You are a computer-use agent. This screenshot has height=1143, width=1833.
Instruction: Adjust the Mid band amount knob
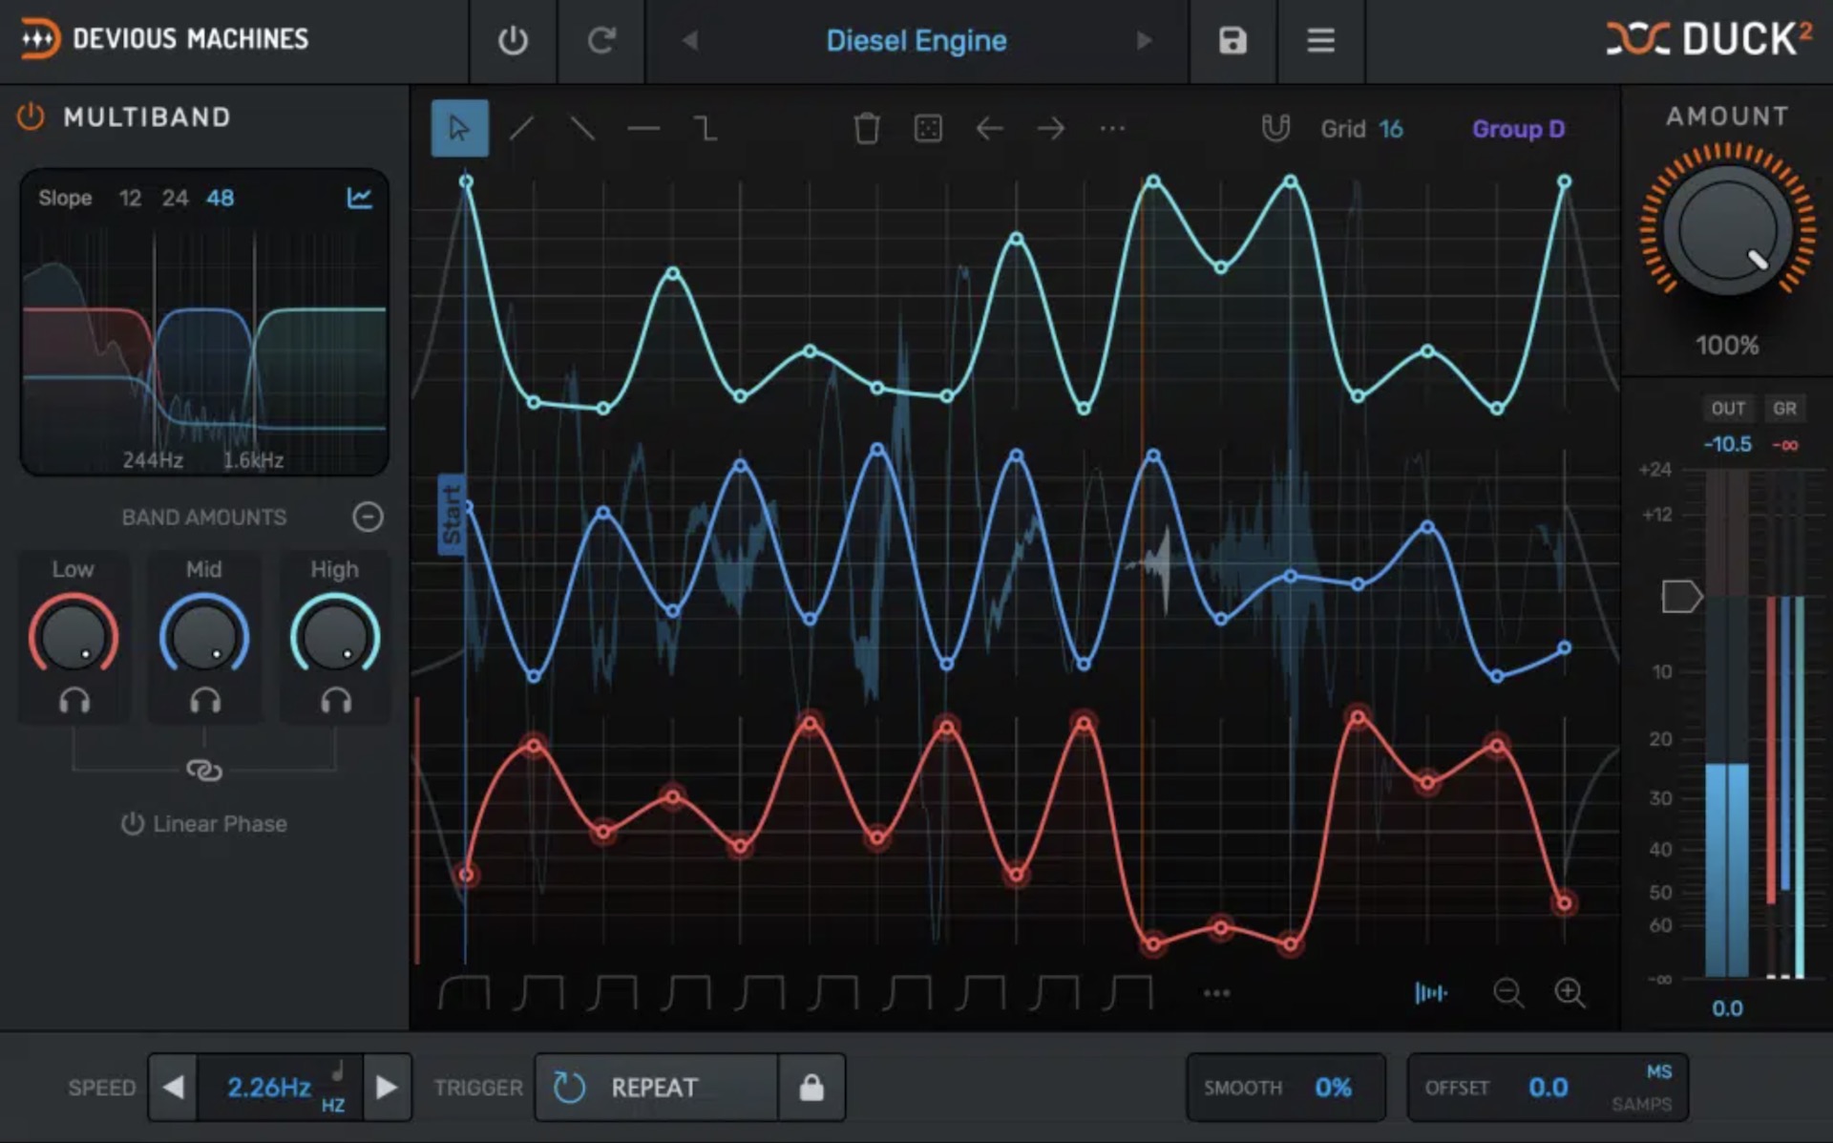pos(203,636)
